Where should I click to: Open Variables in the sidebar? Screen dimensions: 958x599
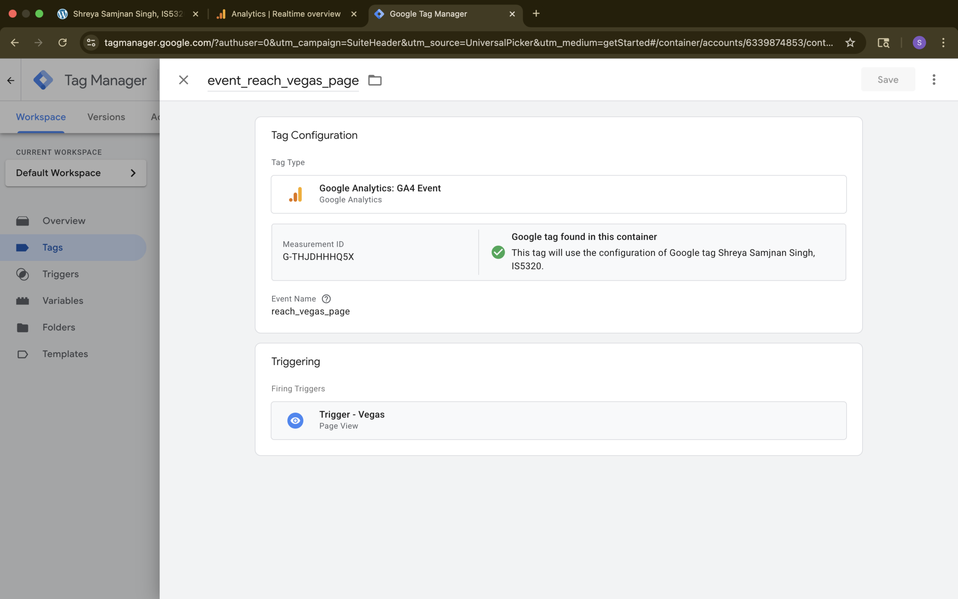tap(62, 301)
